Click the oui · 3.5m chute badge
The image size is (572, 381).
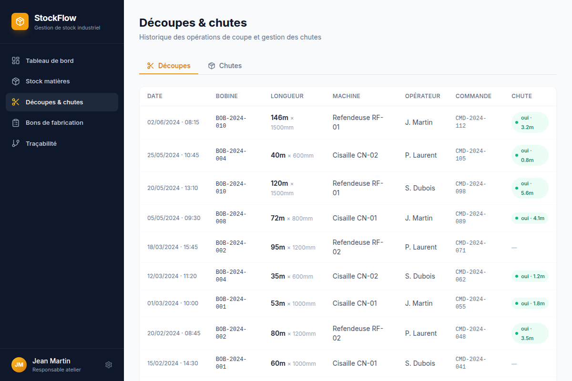pos(530,333)
